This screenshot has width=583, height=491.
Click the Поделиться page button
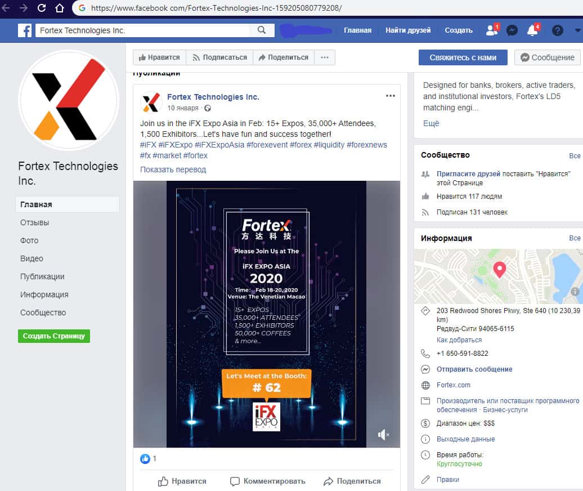(283, 57)
